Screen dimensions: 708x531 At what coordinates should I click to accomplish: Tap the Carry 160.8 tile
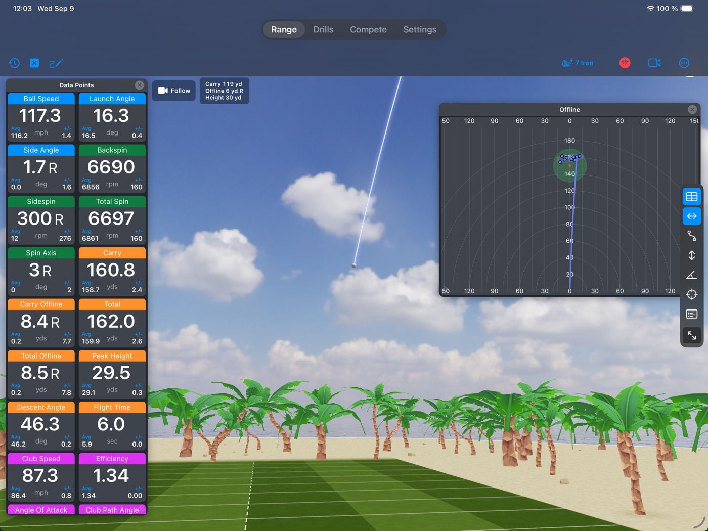click(x=112, y=272)
